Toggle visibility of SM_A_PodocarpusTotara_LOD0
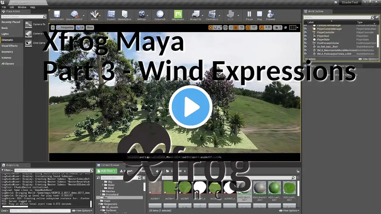 (305, 54)
